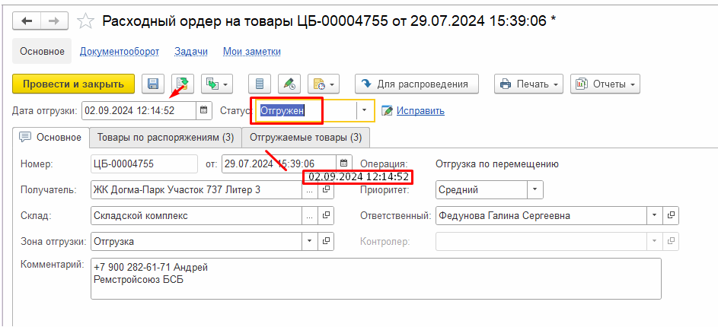Switch to the Shipped goods (3) tab
Viewport: 718px width, 327px height.
pos(306,138)
